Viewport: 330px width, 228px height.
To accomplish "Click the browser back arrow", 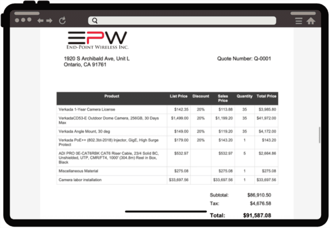I will pos(40,21).
